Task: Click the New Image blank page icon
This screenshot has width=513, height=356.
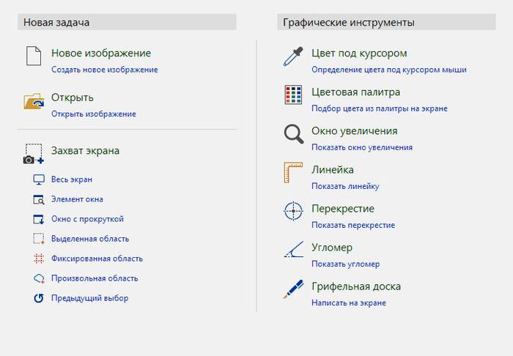Action: tap(34, 56)
